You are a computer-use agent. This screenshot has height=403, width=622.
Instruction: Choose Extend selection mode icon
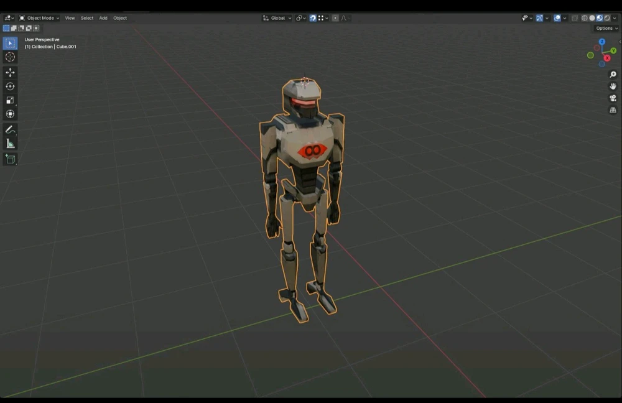(14, 28)
